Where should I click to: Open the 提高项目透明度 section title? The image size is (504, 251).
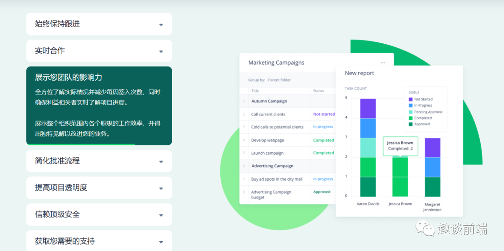click(61, 188)
